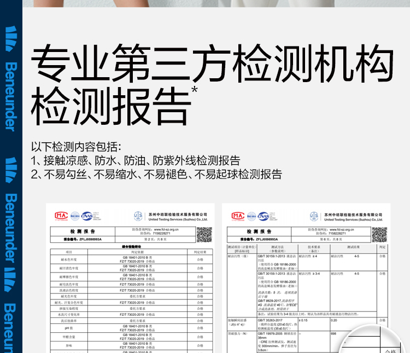Screen dimensions: 410x353
Task: Click 顶破强力 (N) test item cell
Action: click(242, 342)
